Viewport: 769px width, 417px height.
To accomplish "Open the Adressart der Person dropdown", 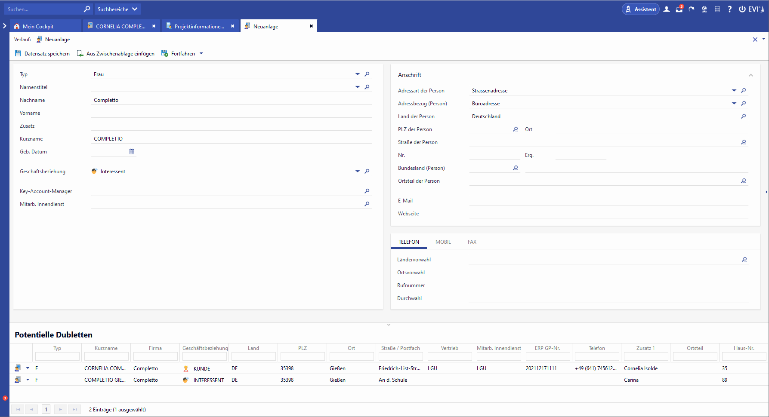I will tap(734, 91).
